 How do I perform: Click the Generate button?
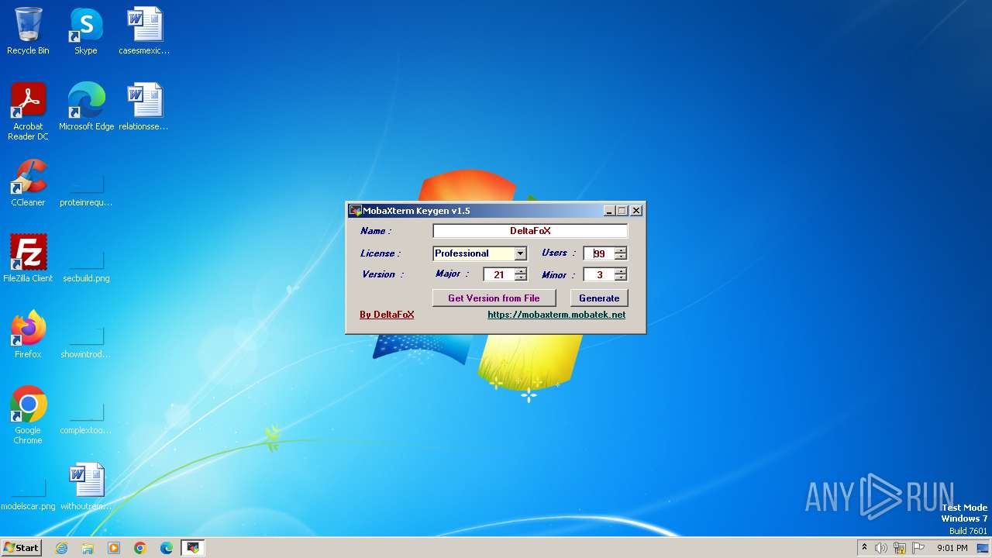pos(599,298)
